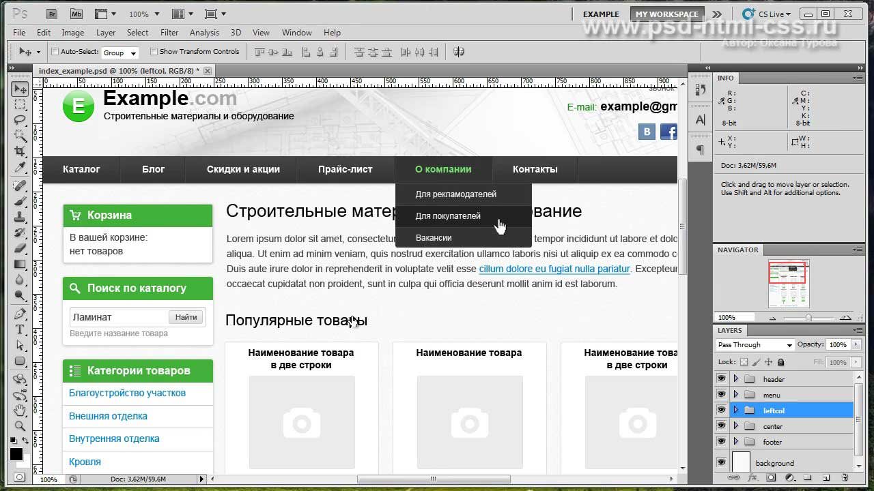The width and height of the screenshot is (874, 491).
Task: Select the Horizontal Type tool
Action: (20, 330)
